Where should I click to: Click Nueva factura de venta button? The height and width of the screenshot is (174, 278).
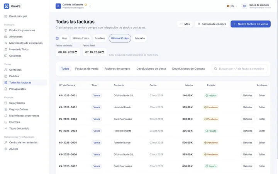[x=251, y=24]
